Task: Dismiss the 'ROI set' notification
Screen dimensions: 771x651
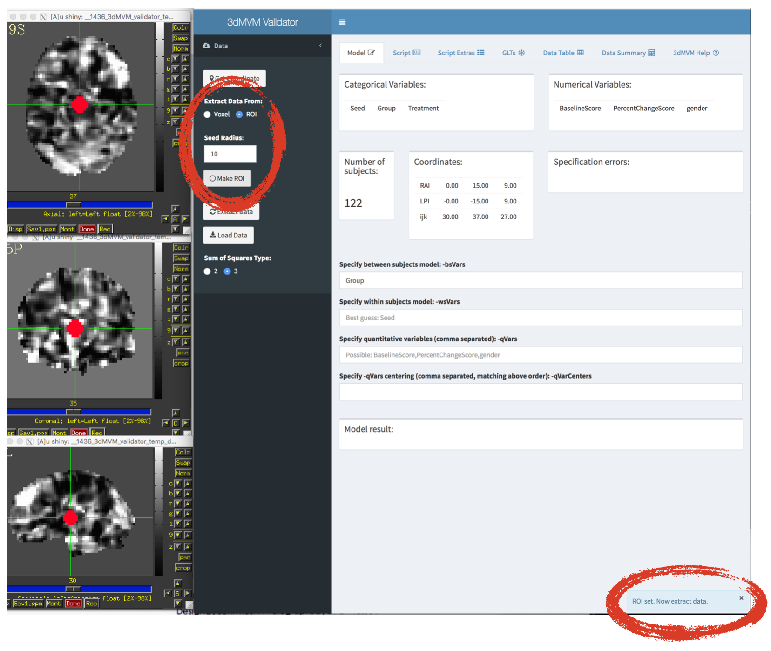Action: click(x=741, y=598)
